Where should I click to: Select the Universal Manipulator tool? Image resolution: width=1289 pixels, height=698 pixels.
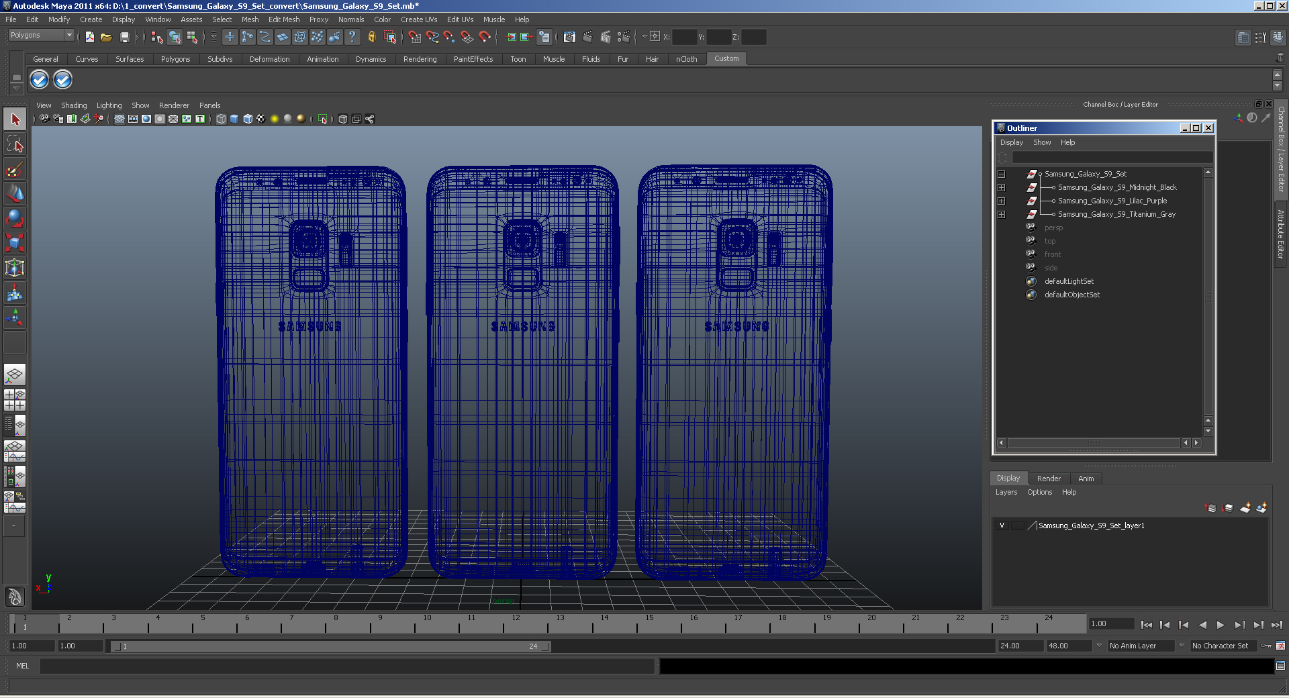15,268
